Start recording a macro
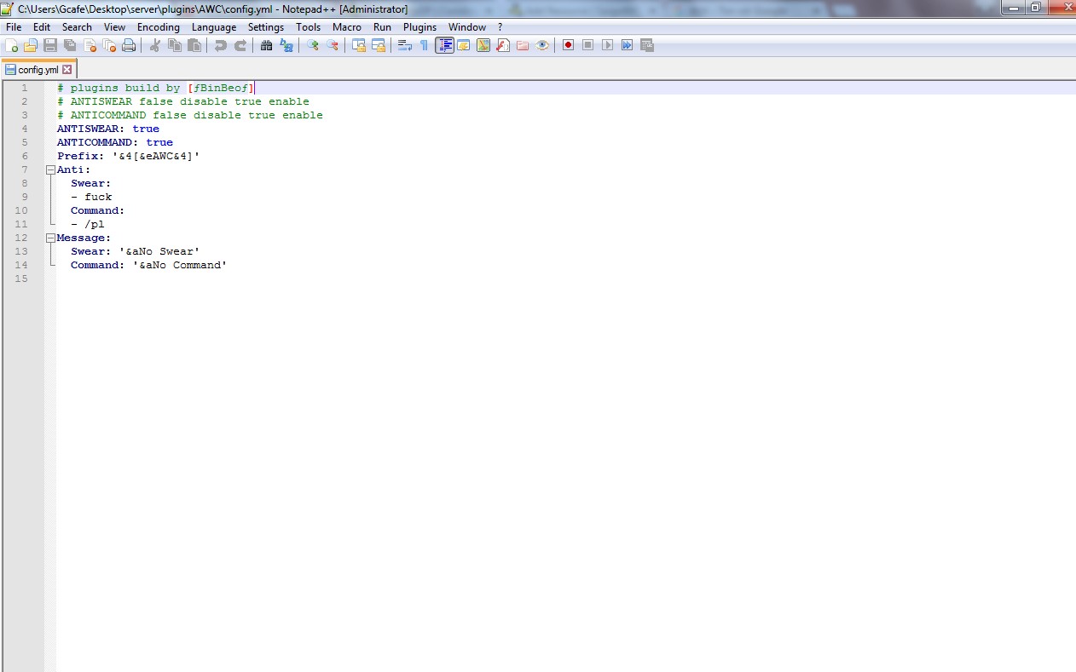Image resolution: width=1076 pixels, height=672 pixels. point(569,45)
